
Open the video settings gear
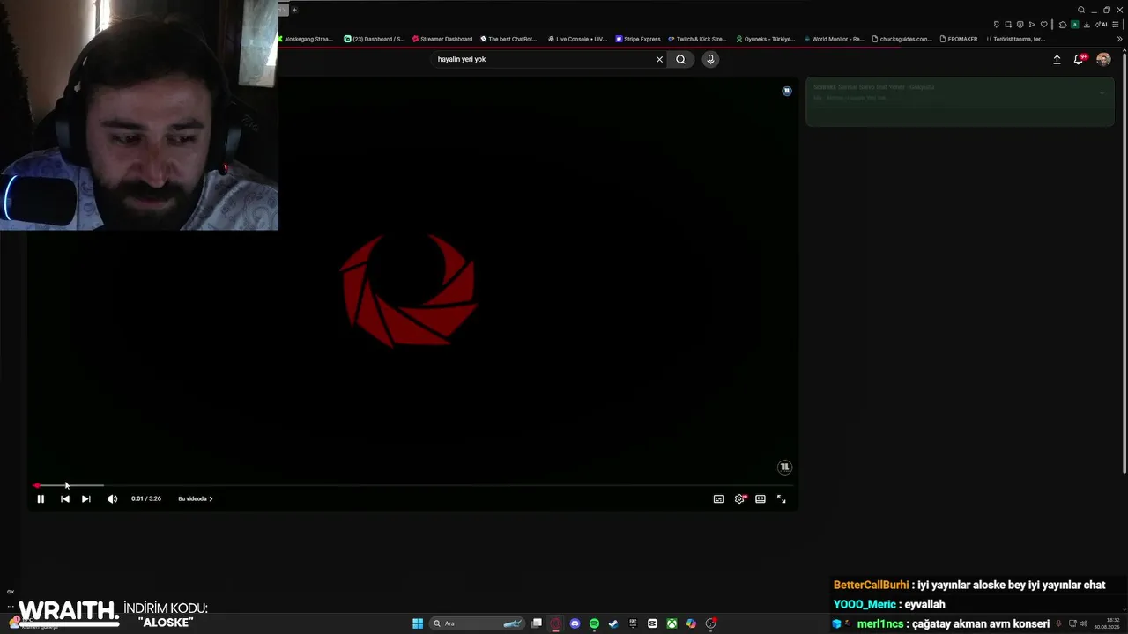(739, 498)
